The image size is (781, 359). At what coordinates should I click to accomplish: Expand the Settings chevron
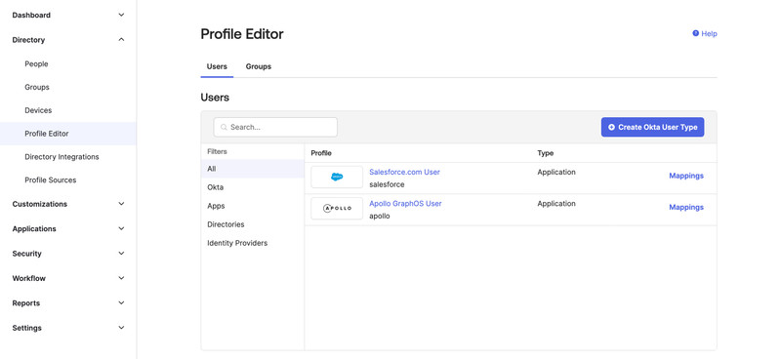coord(121,328)
